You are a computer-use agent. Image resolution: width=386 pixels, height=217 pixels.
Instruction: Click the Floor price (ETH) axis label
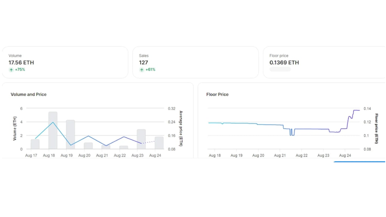(376, 128)
